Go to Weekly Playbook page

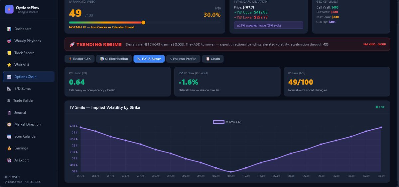coord(29,41)
